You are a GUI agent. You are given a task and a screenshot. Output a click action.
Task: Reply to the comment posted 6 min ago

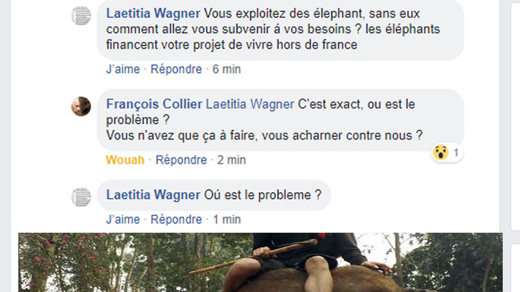click(176, 69)
